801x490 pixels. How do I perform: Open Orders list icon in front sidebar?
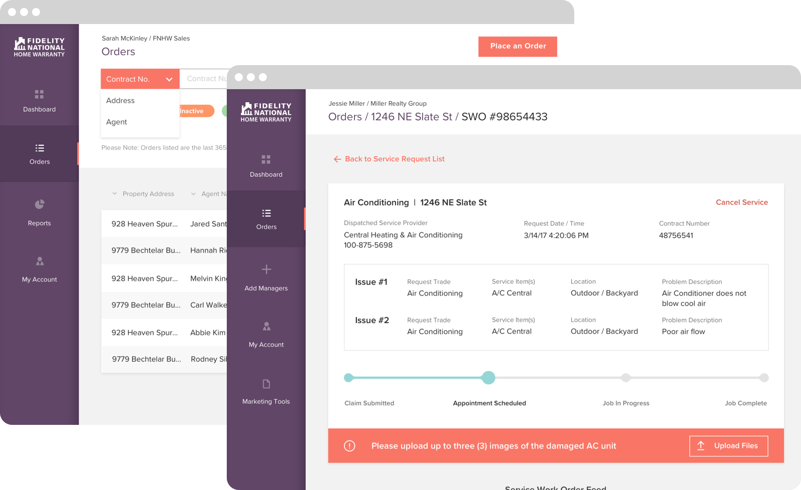pos(266,213)
